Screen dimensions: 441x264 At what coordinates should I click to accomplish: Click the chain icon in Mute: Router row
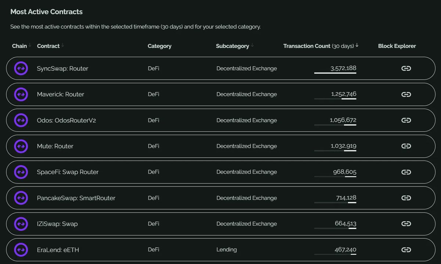click(x=21, y=146)
